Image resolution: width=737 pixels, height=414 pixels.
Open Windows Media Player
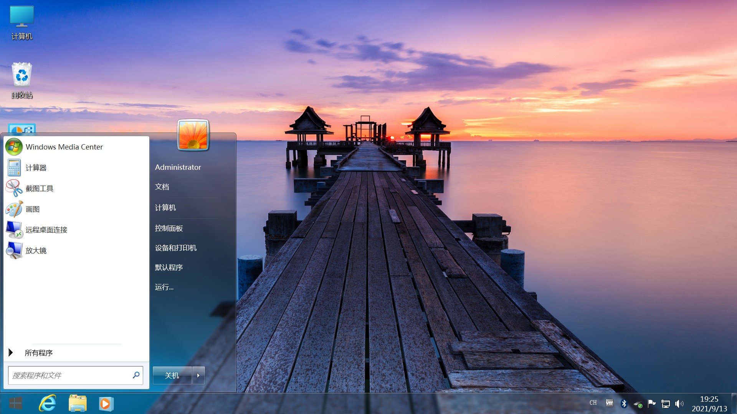click(106, 403)
